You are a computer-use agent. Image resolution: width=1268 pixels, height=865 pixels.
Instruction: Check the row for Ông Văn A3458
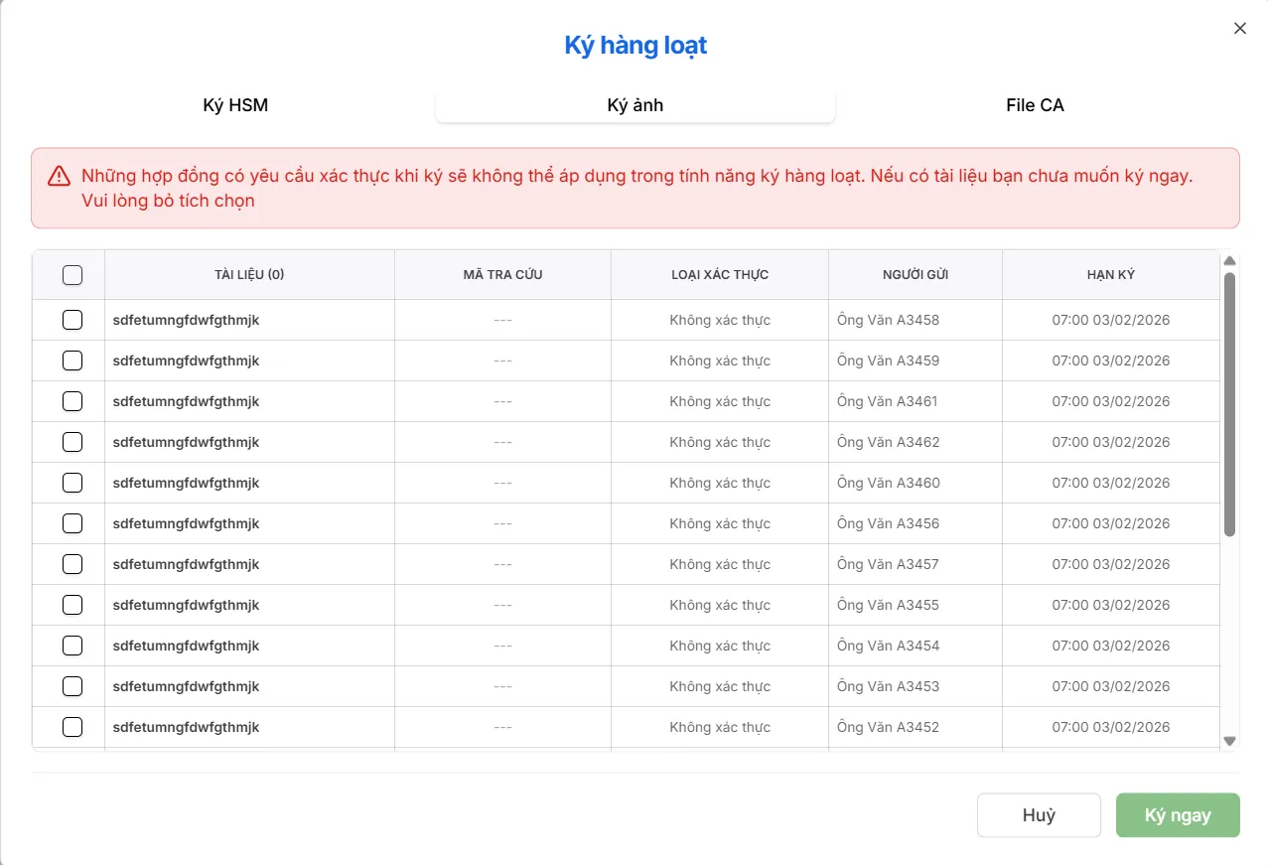(x=72, y=320)
